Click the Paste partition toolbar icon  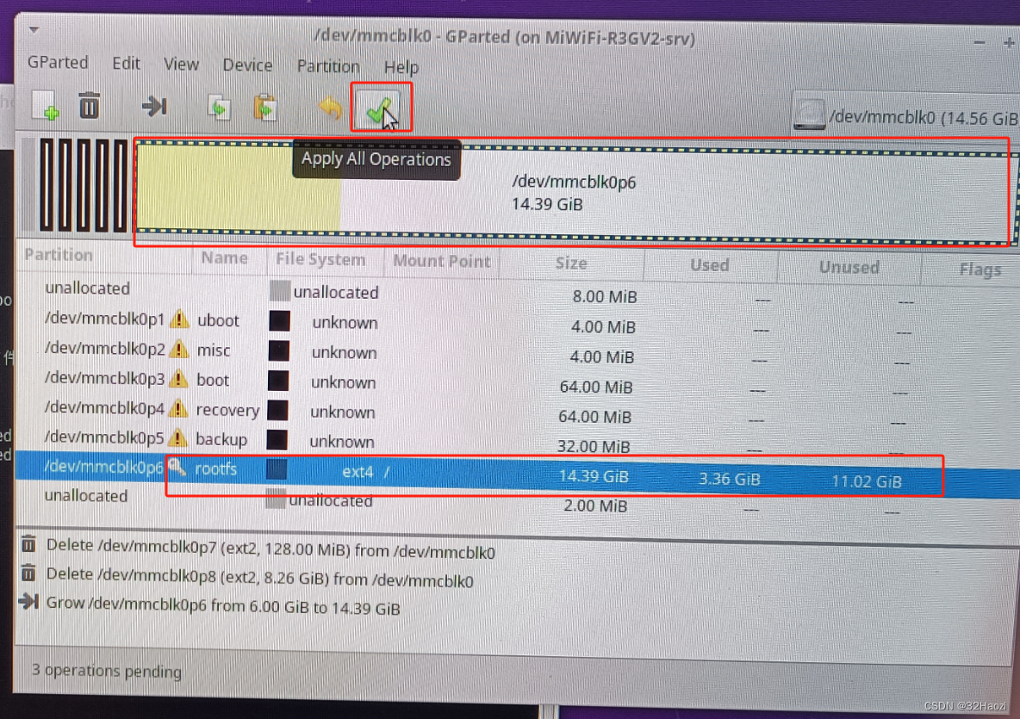tap(265, 108)
